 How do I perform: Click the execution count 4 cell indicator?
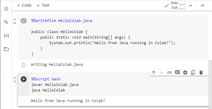pyautogui.click(x=24, y=21)
